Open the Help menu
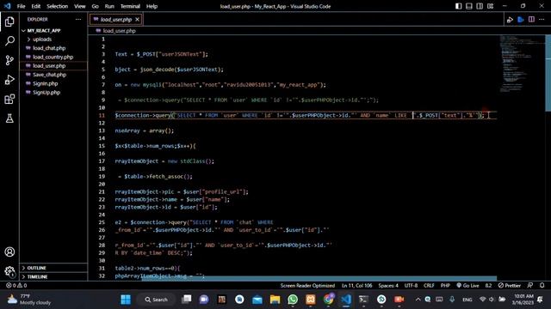551x309 pixels. pyautogui.click(x=152, y=6)
